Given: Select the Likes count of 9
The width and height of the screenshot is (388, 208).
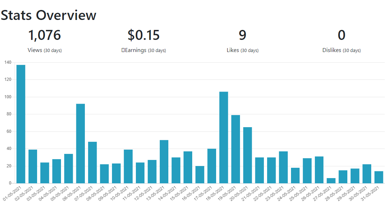Looking at the screenshot, I should [x=242, y=35].
